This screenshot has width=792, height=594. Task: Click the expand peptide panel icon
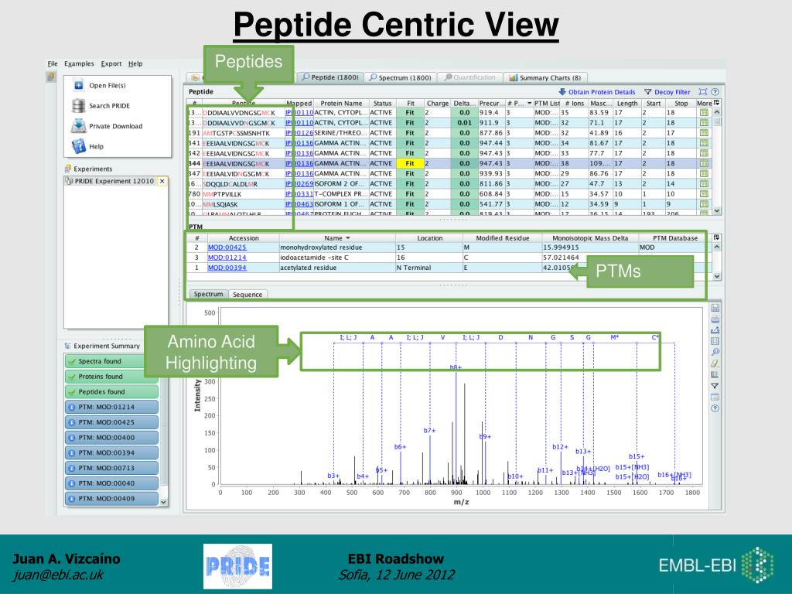[x=702, y=92]
